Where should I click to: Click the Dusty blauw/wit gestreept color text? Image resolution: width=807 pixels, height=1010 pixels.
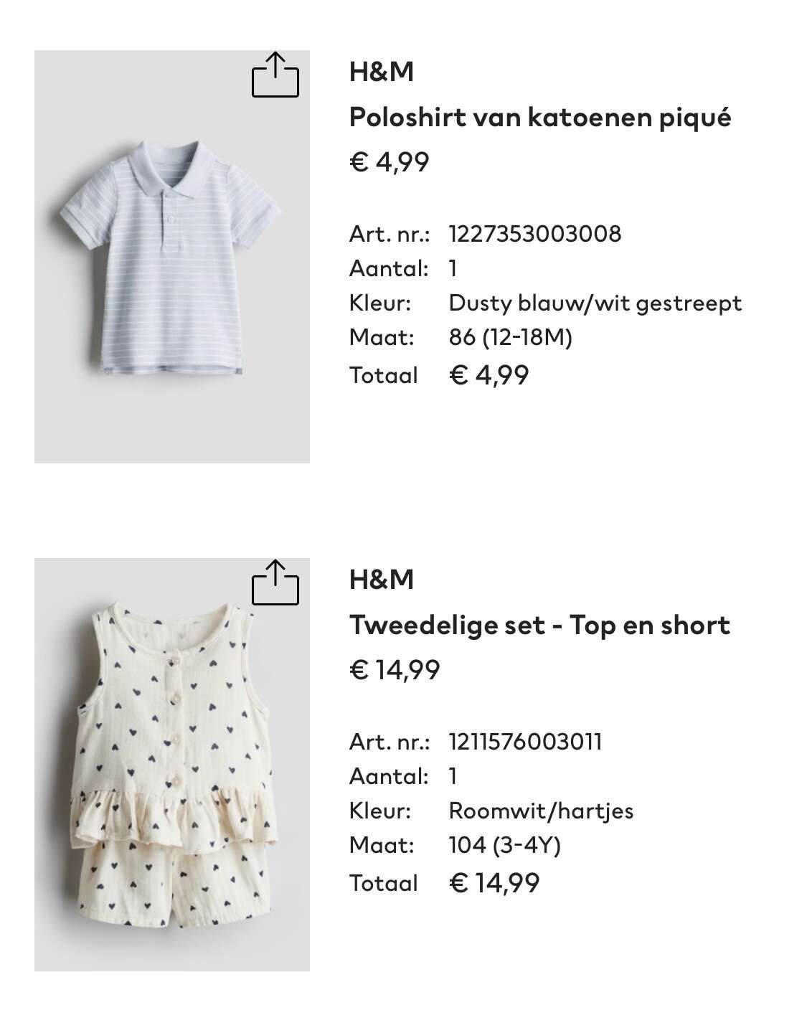tap(595, 303)
